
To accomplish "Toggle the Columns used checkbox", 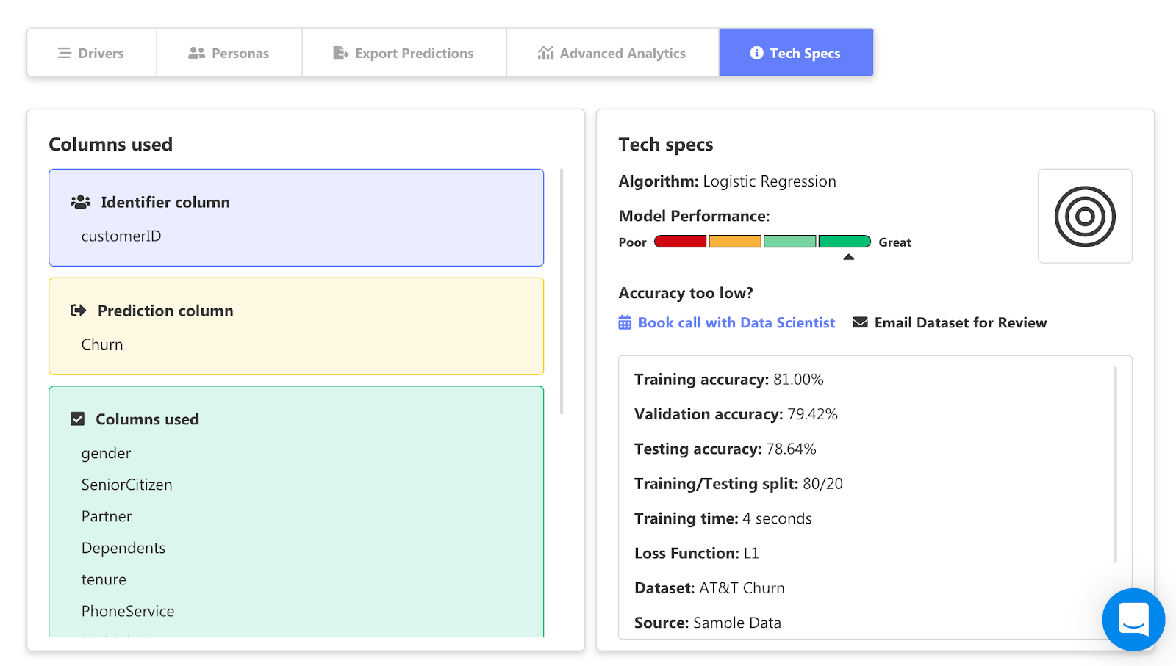I will [x=78, y=419].
